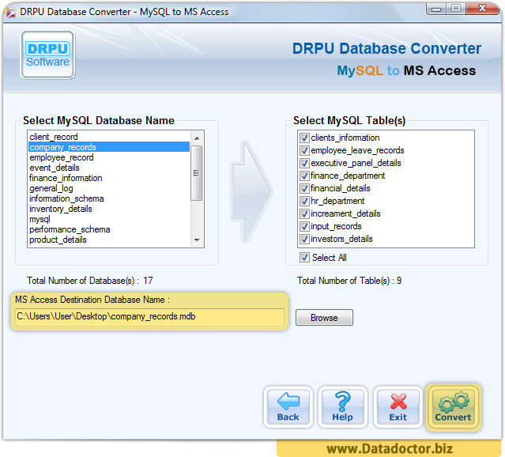Click the app icon in title bar

(10, 12)
